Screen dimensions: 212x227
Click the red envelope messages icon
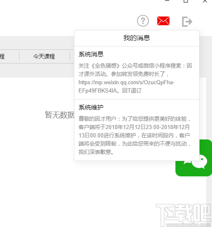coord(163,21)
